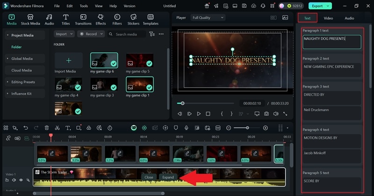Image resolution: width=374 pixels, height=196 pixels.
Task: Click the Paragraph 1 text field
Action: 332,42
